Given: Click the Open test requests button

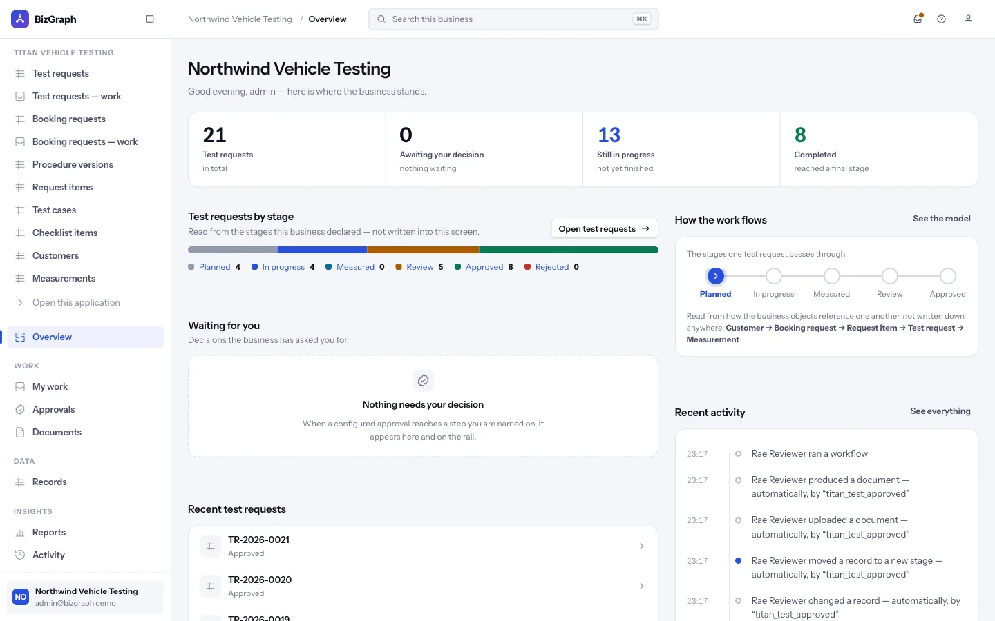Looking at the screenshot, I should [605, 229].
